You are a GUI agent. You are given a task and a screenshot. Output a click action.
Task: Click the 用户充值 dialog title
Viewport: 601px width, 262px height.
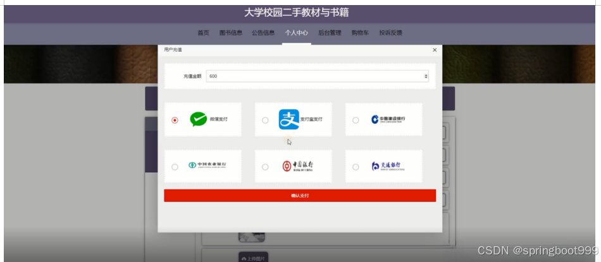173,50
